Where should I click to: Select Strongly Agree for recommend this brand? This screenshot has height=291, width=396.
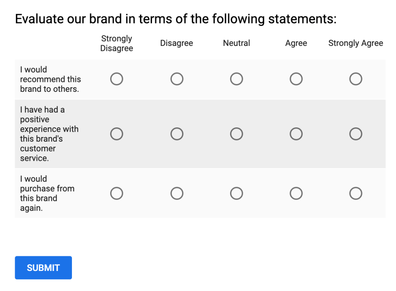click(356, 79)
